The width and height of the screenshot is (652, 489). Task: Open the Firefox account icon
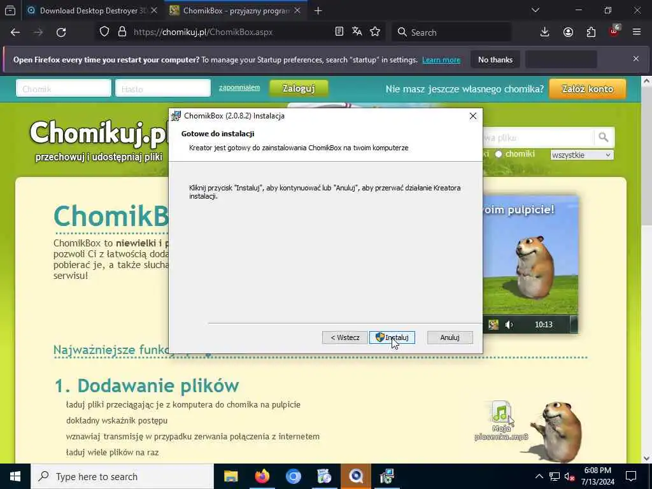tap(568, 32)
